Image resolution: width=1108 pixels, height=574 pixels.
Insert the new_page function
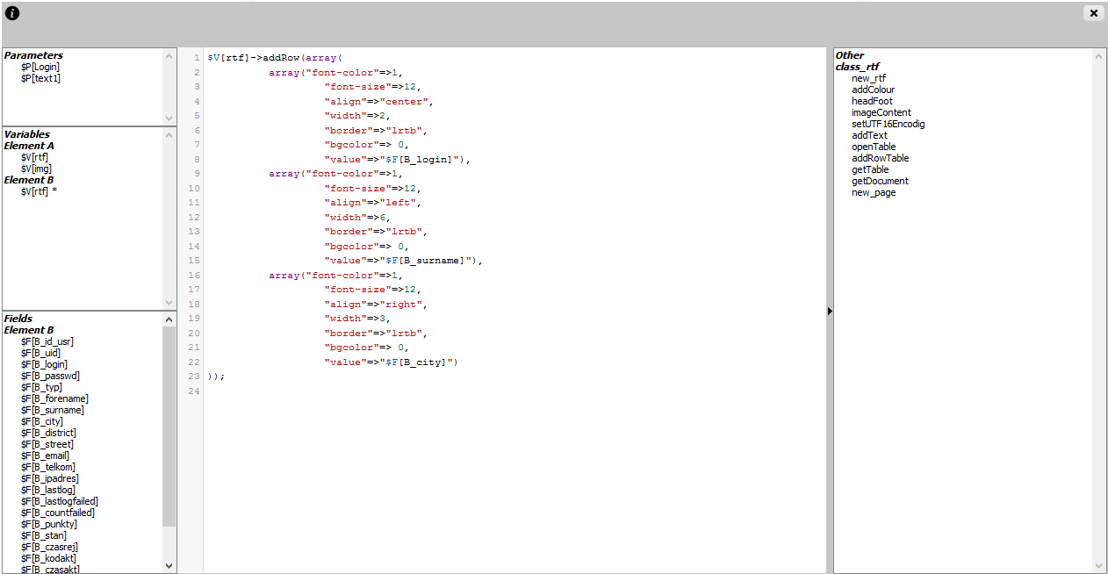pyautogui.click(x=874, y=192)
